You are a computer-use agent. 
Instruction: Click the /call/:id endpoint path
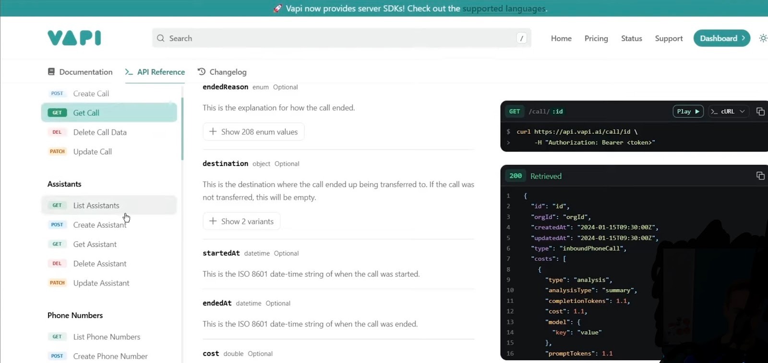(x=546, y=111)
